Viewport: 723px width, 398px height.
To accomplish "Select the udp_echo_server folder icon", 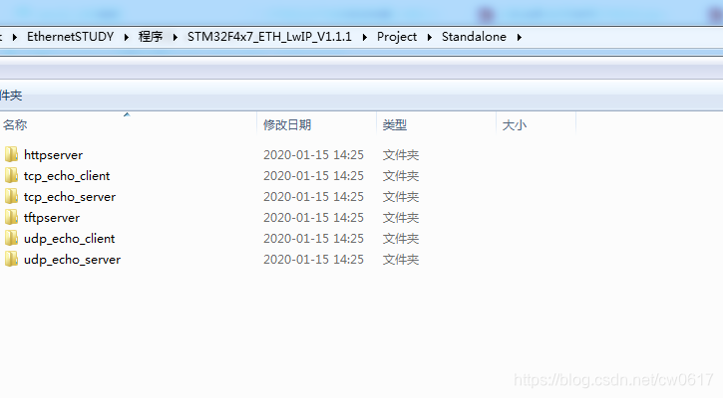I will 11,259.
